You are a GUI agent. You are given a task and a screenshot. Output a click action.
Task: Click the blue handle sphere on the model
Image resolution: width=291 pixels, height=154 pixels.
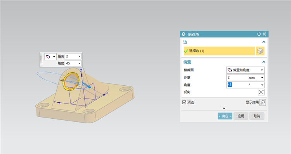pyautogui.click(x=90, y=87)
